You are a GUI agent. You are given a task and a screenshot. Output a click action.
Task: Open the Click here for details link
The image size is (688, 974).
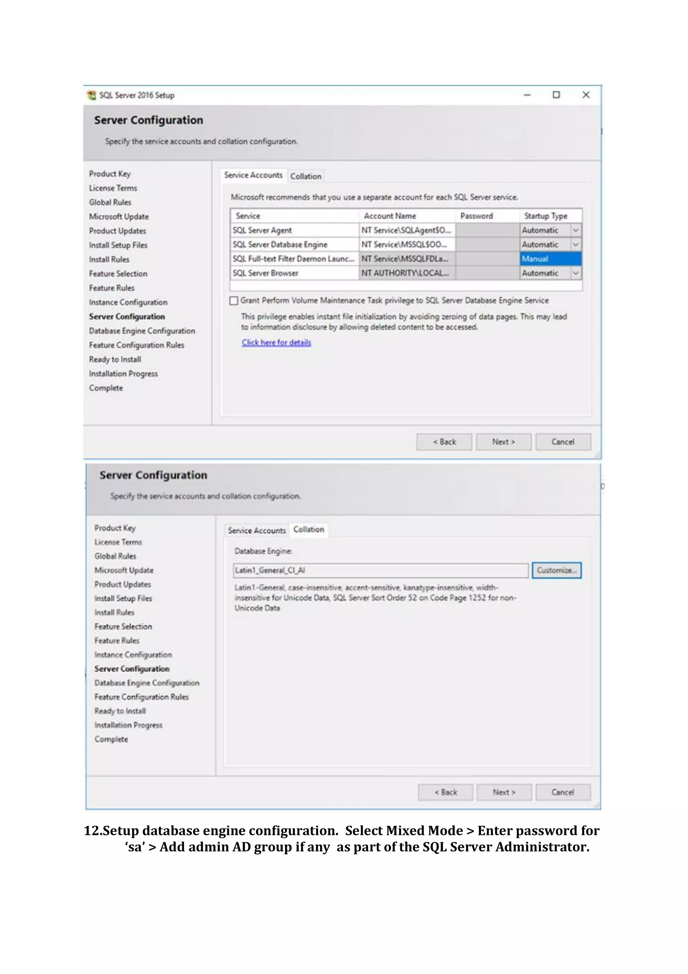tap(276, 342)
